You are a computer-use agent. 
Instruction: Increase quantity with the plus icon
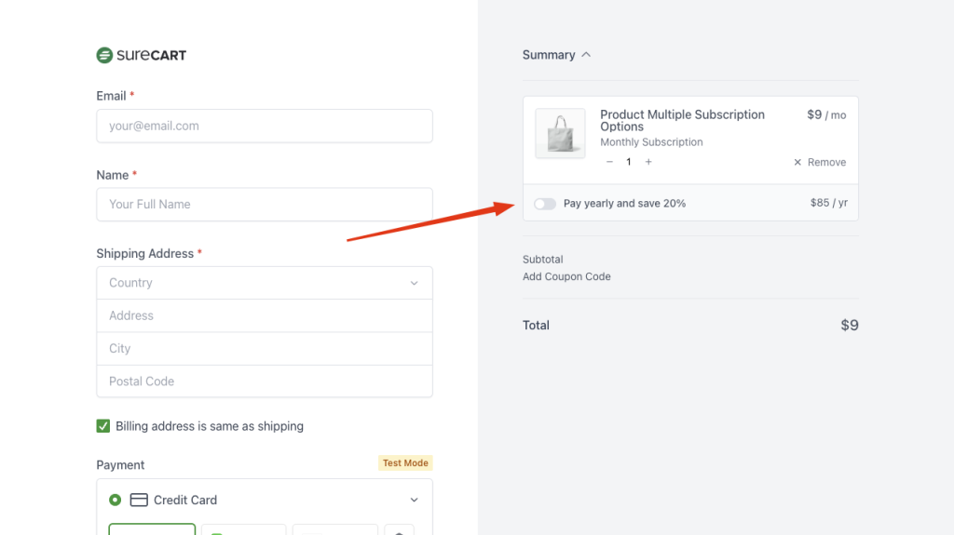tap(648, 162)
